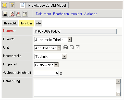Click the document page icon beside the title

pos(23,5)
